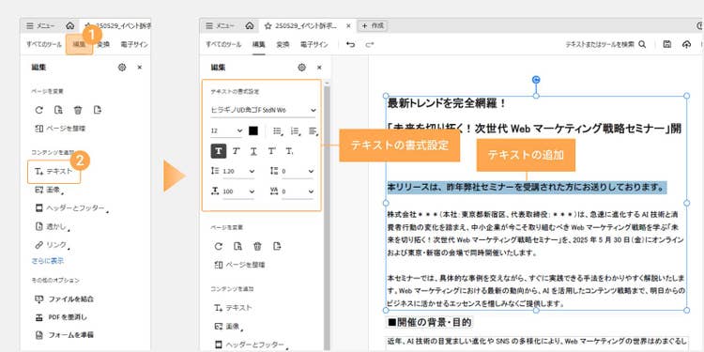This screenshot has height=352, width=704.
Task: Open 透かし option in left window
Action: click(x=52, y=227)
